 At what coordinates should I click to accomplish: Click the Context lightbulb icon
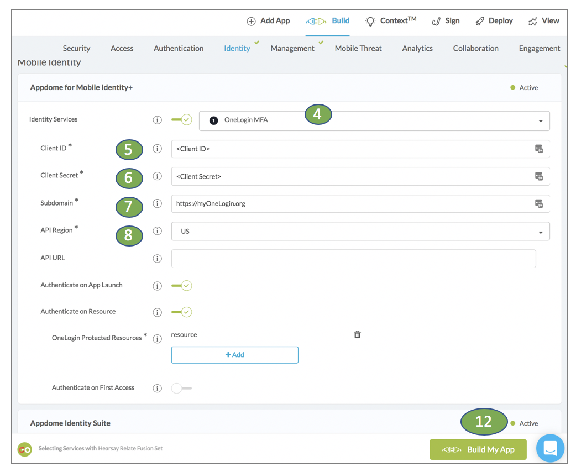point(370,22)
